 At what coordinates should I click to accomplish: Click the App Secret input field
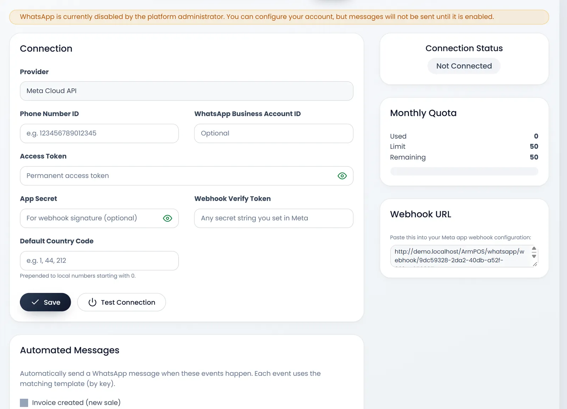coord(99,218)
